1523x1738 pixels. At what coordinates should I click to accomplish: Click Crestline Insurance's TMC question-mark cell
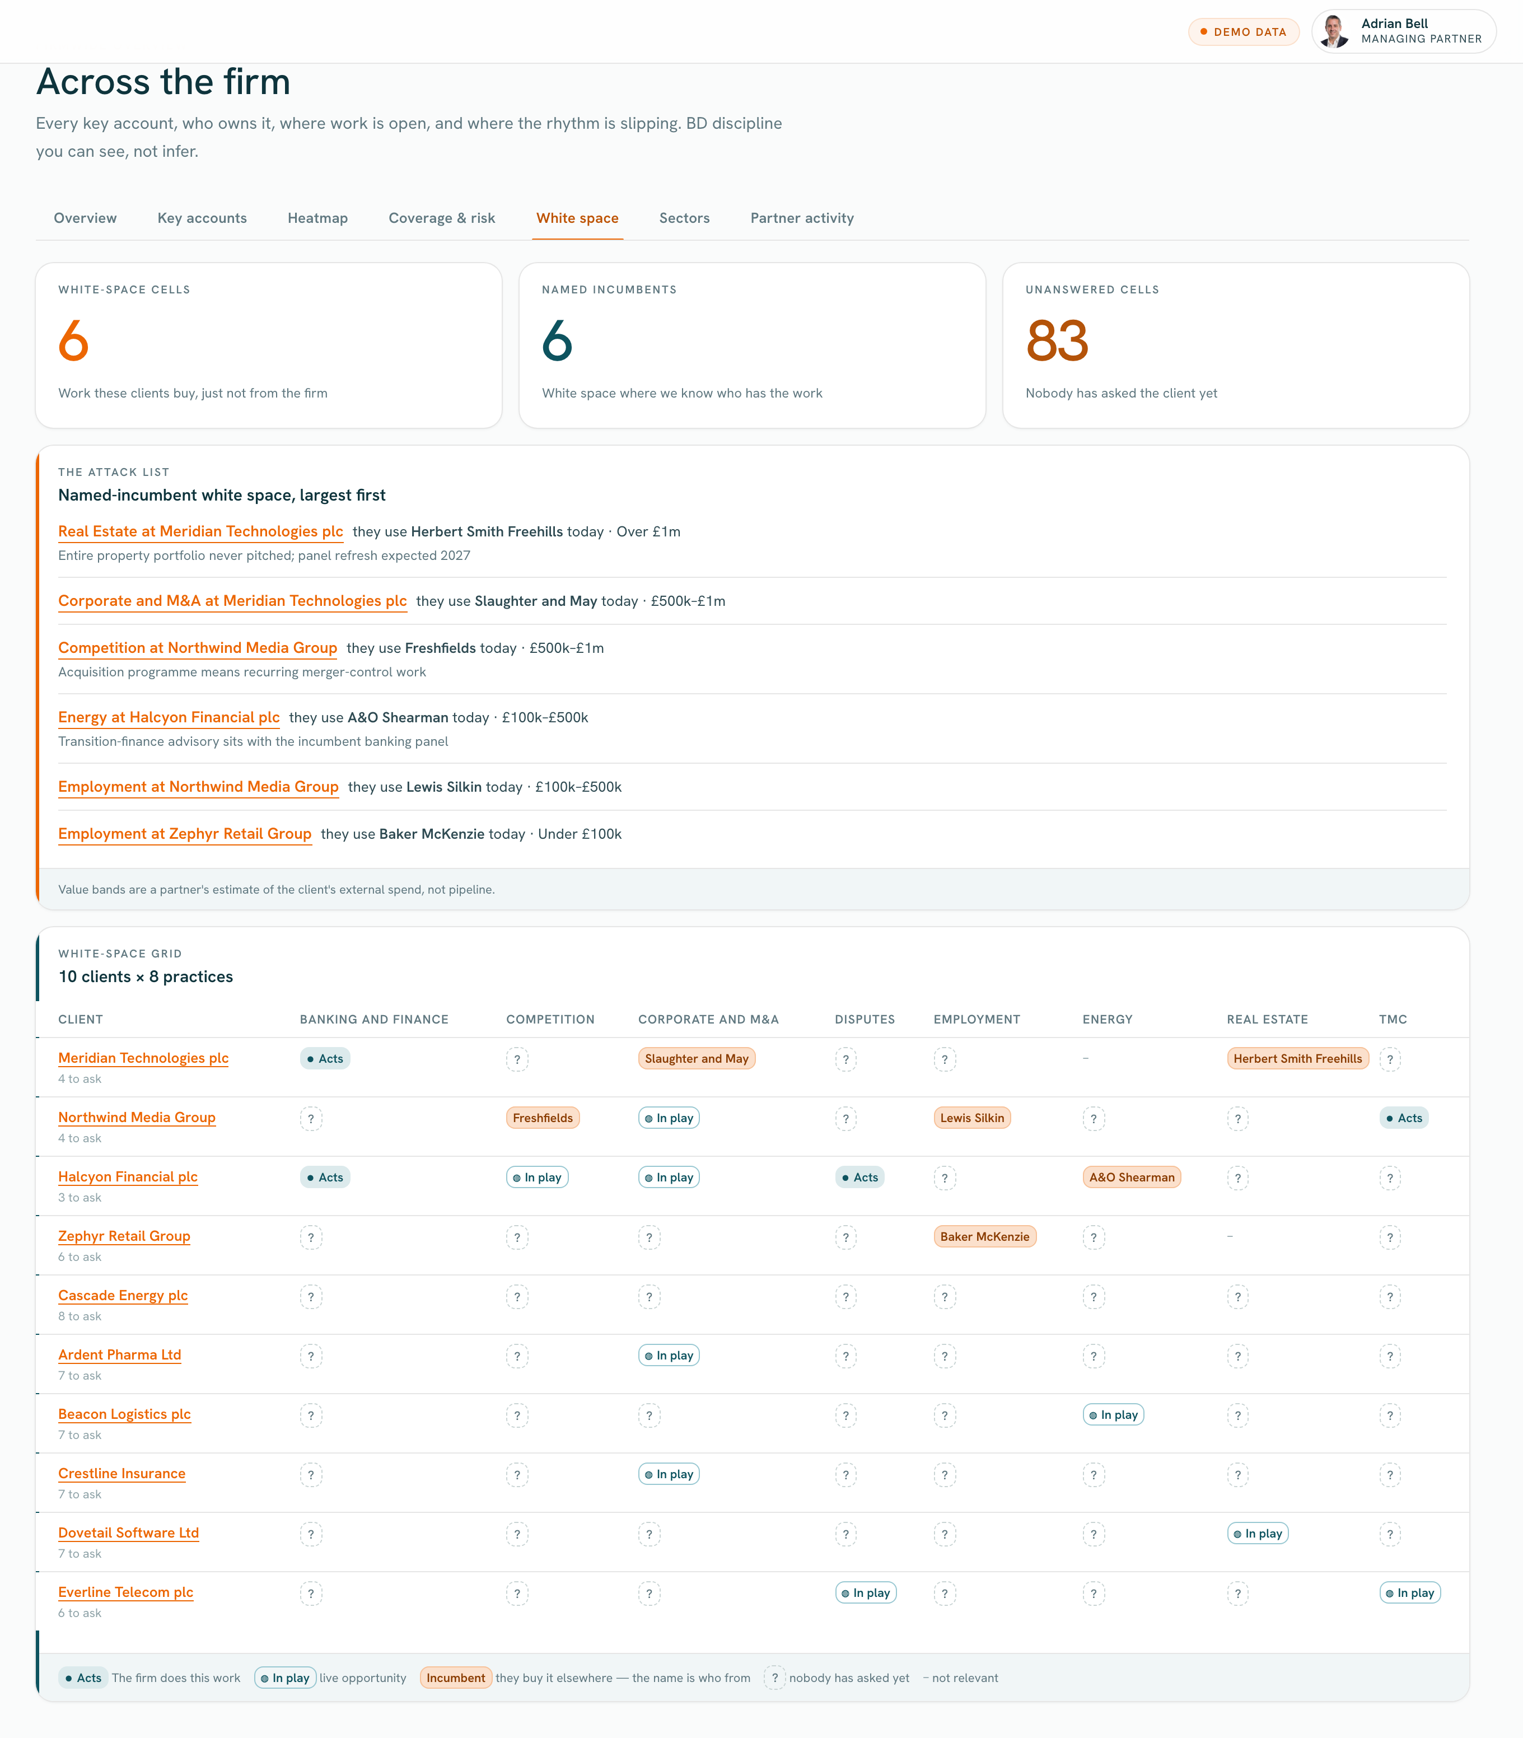1390,1475
